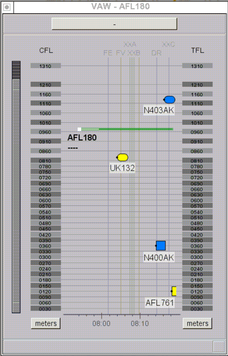Viewport: 228px width, 356px height.
Task: Select CFL level 0270
Action: [x=46, y=263]
